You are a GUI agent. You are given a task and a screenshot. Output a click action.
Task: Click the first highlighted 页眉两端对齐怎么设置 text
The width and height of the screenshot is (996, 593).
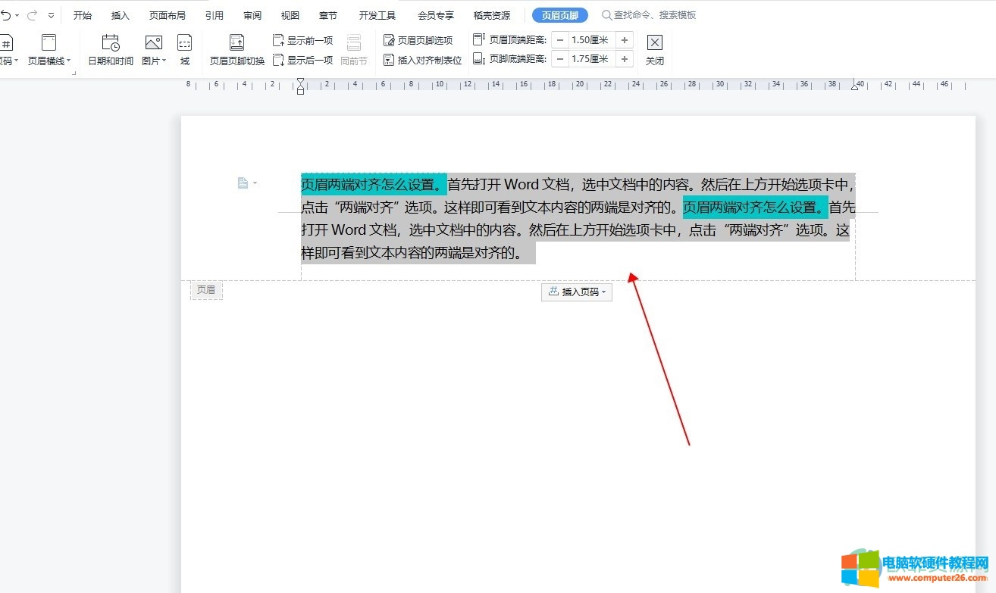tap(374, 184)
